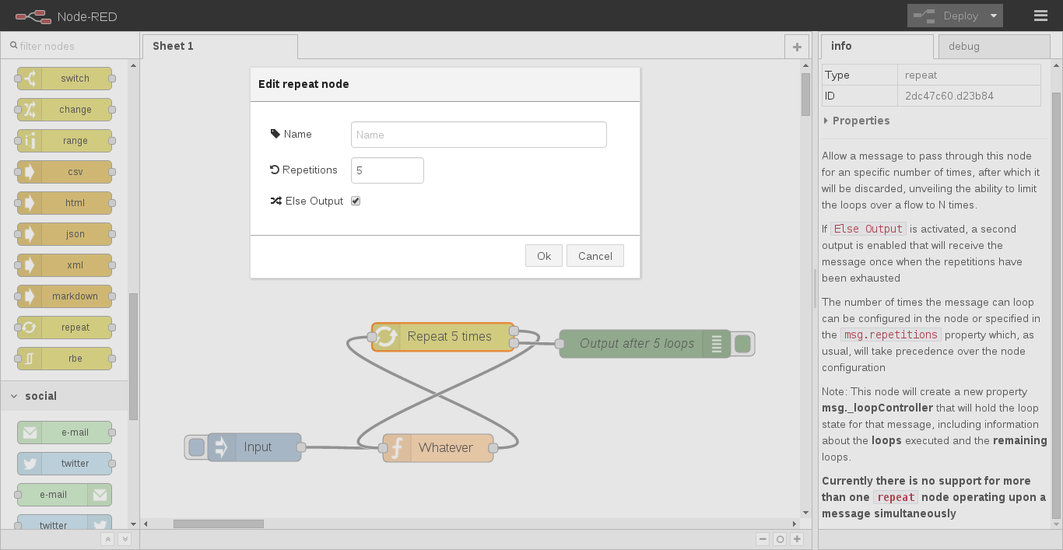The image size is (1063, 550).
Task: Select the xml node in palette
Action: (65, 265)
